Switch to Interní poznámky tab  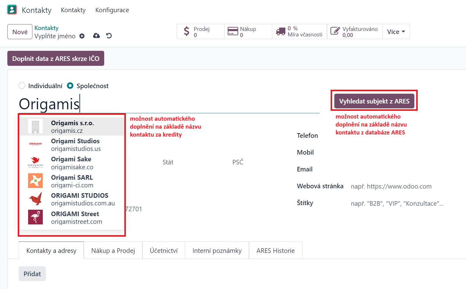tap(217, 250)
